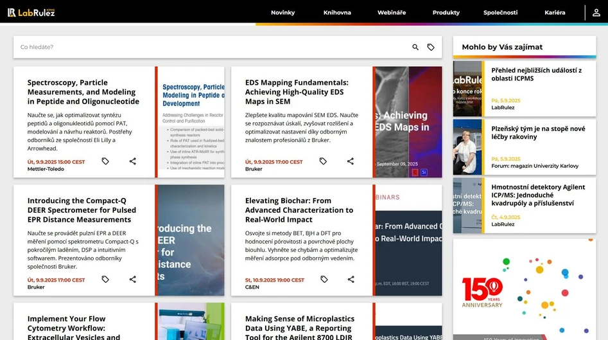This screenshot has width=608, height=340.
Task: Click the Elevating Biochar thumbnail image
Action: (408, 240)
